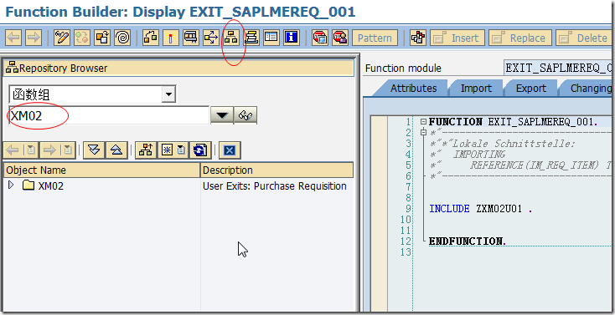Collapse the FUNCTION block at line 1
This screenshot has height=315, width=615.
(x=423, y=122)
